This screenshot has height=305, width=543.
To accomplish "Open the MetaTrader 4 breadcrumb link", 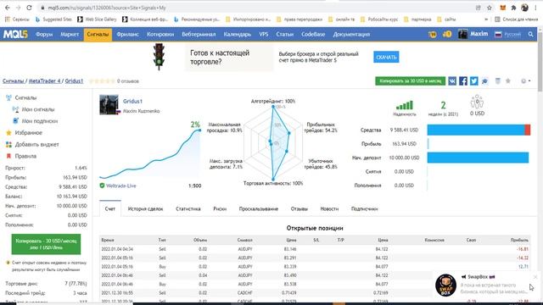I will click(x=44, y=81).
